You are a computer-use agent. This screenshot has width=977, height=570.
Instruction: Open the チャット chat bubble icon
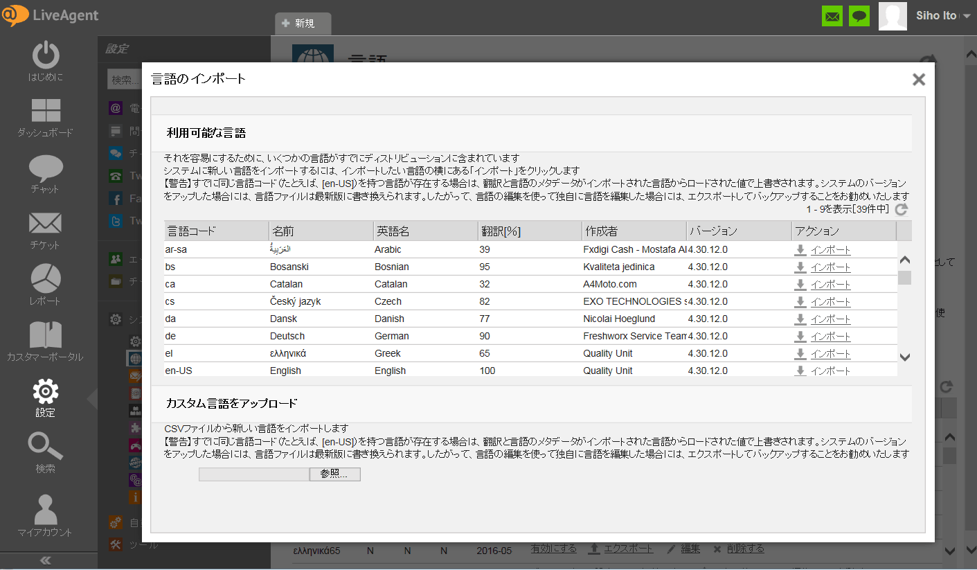click(46, 168)
